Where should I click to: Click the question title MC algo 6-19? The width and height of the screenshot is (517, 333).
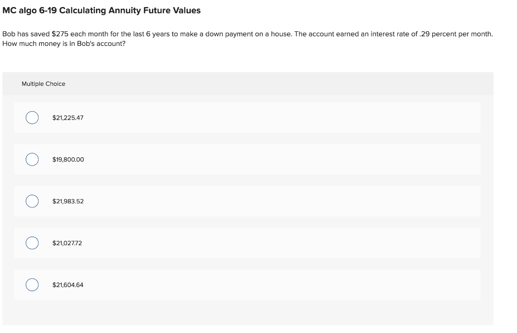pos(100,10)
